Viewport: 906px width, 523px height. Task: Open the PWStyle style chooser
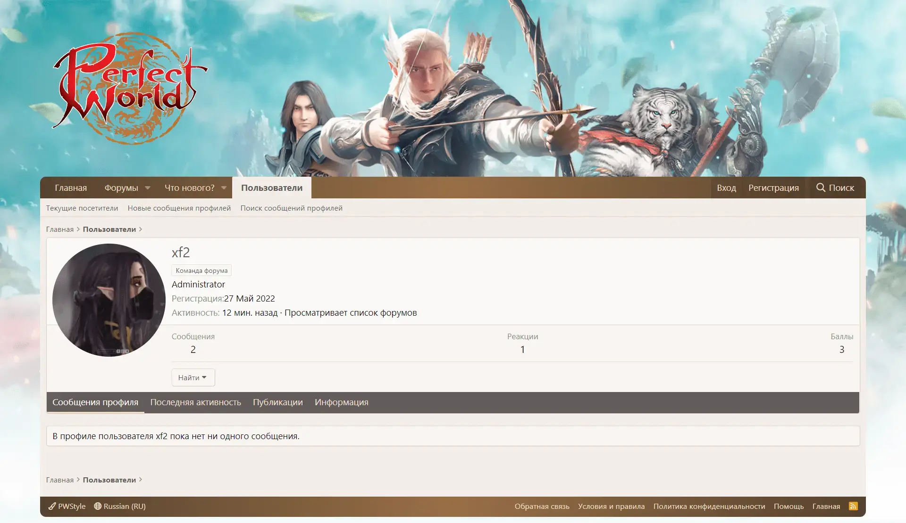point(67,506)
